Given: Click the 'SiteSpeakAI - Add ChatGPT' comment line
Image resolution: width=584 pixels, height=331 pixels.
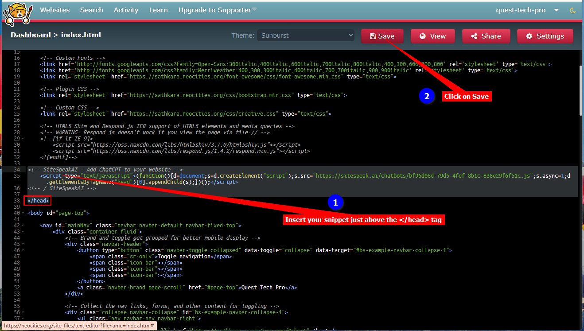Looking at the screenshot, I should (105, 170).
